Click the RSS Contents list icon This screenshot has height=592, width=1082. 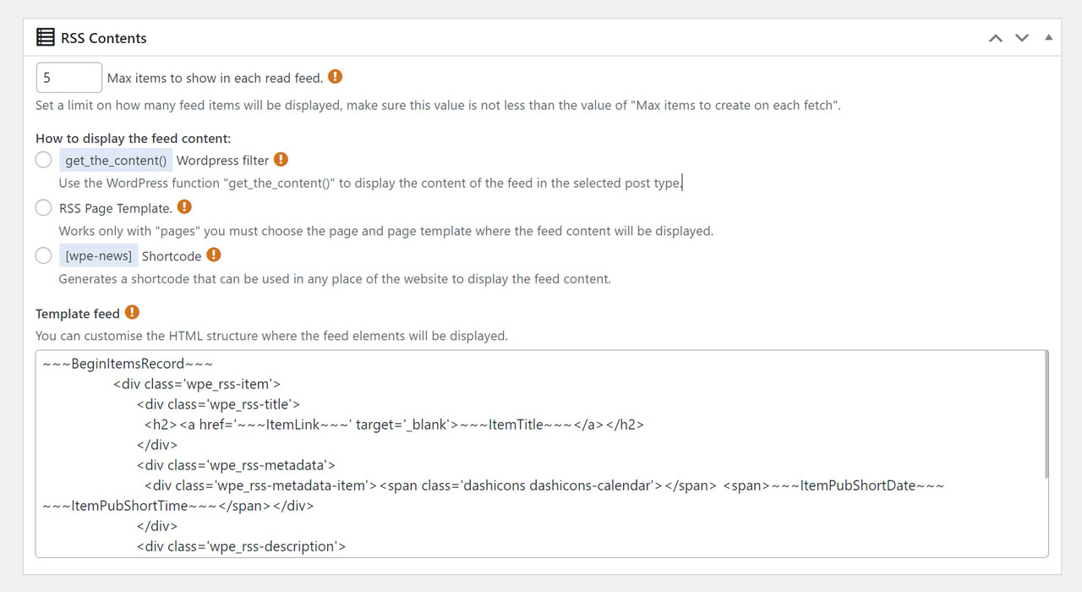point(45,37)
